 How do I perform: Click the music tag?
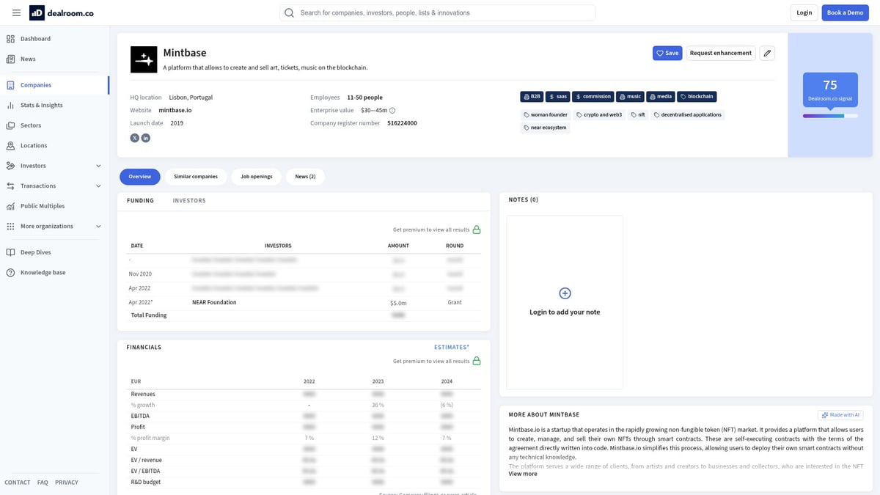[630, 96]
